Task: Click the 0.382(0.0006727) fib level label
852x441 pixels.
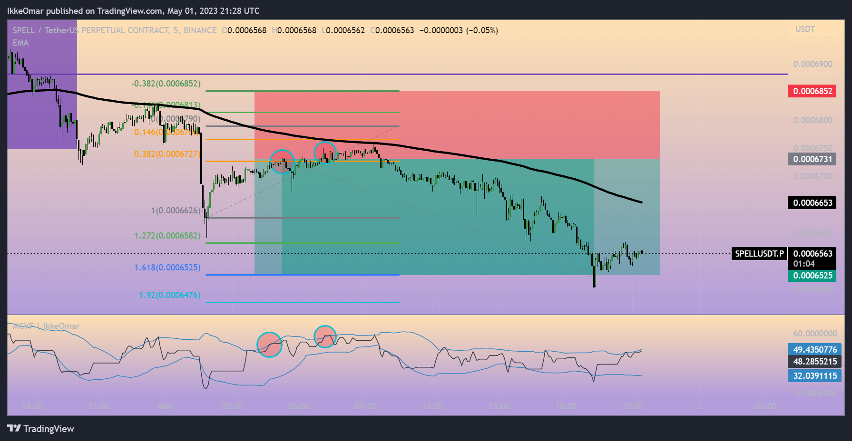Action: [167, 154]
